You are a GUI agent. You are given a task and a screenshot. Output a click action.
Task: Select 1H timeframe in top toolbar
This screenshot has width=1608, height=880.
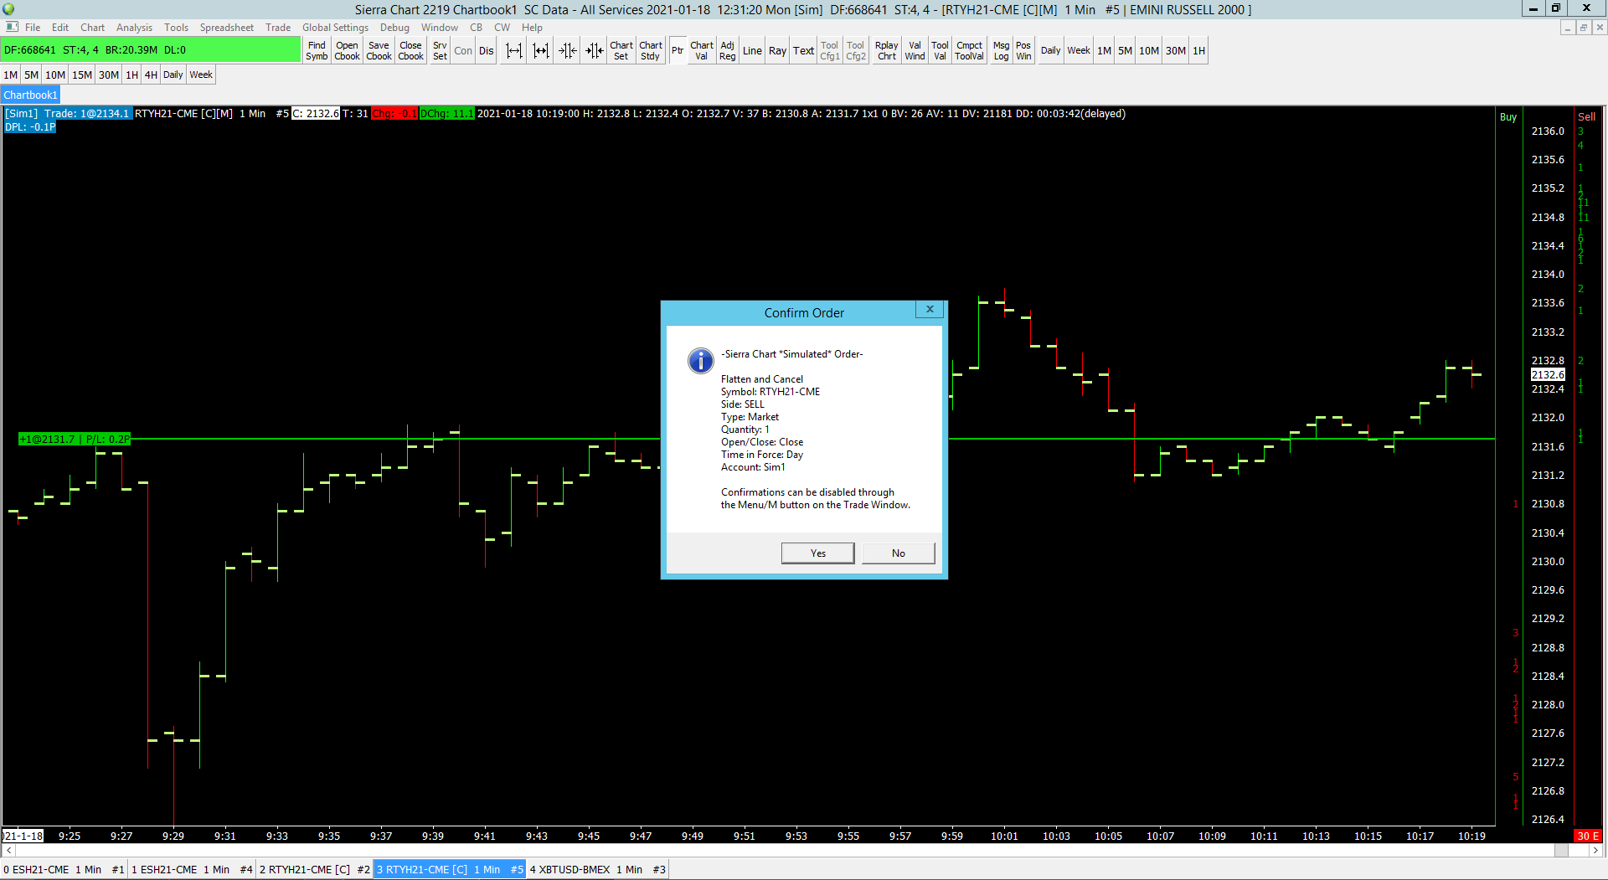[x=1199, y=50]
